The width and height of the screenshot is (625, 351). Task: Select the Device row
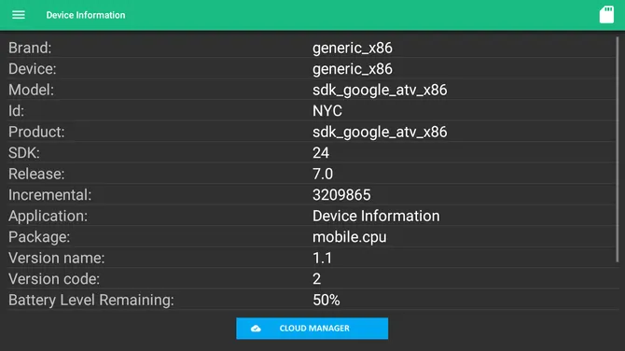[312, 69]
